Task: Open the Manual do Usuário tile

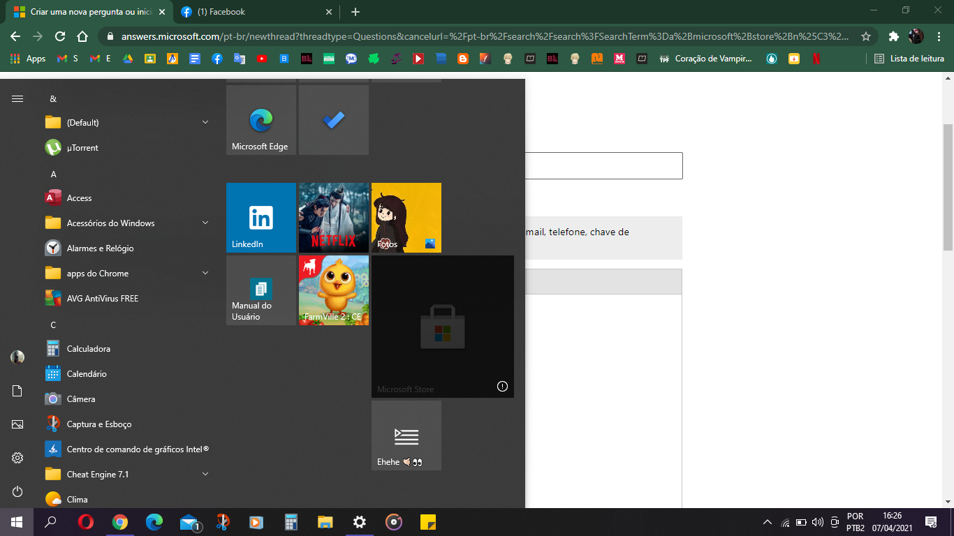Action: click(x=261, y=290)
